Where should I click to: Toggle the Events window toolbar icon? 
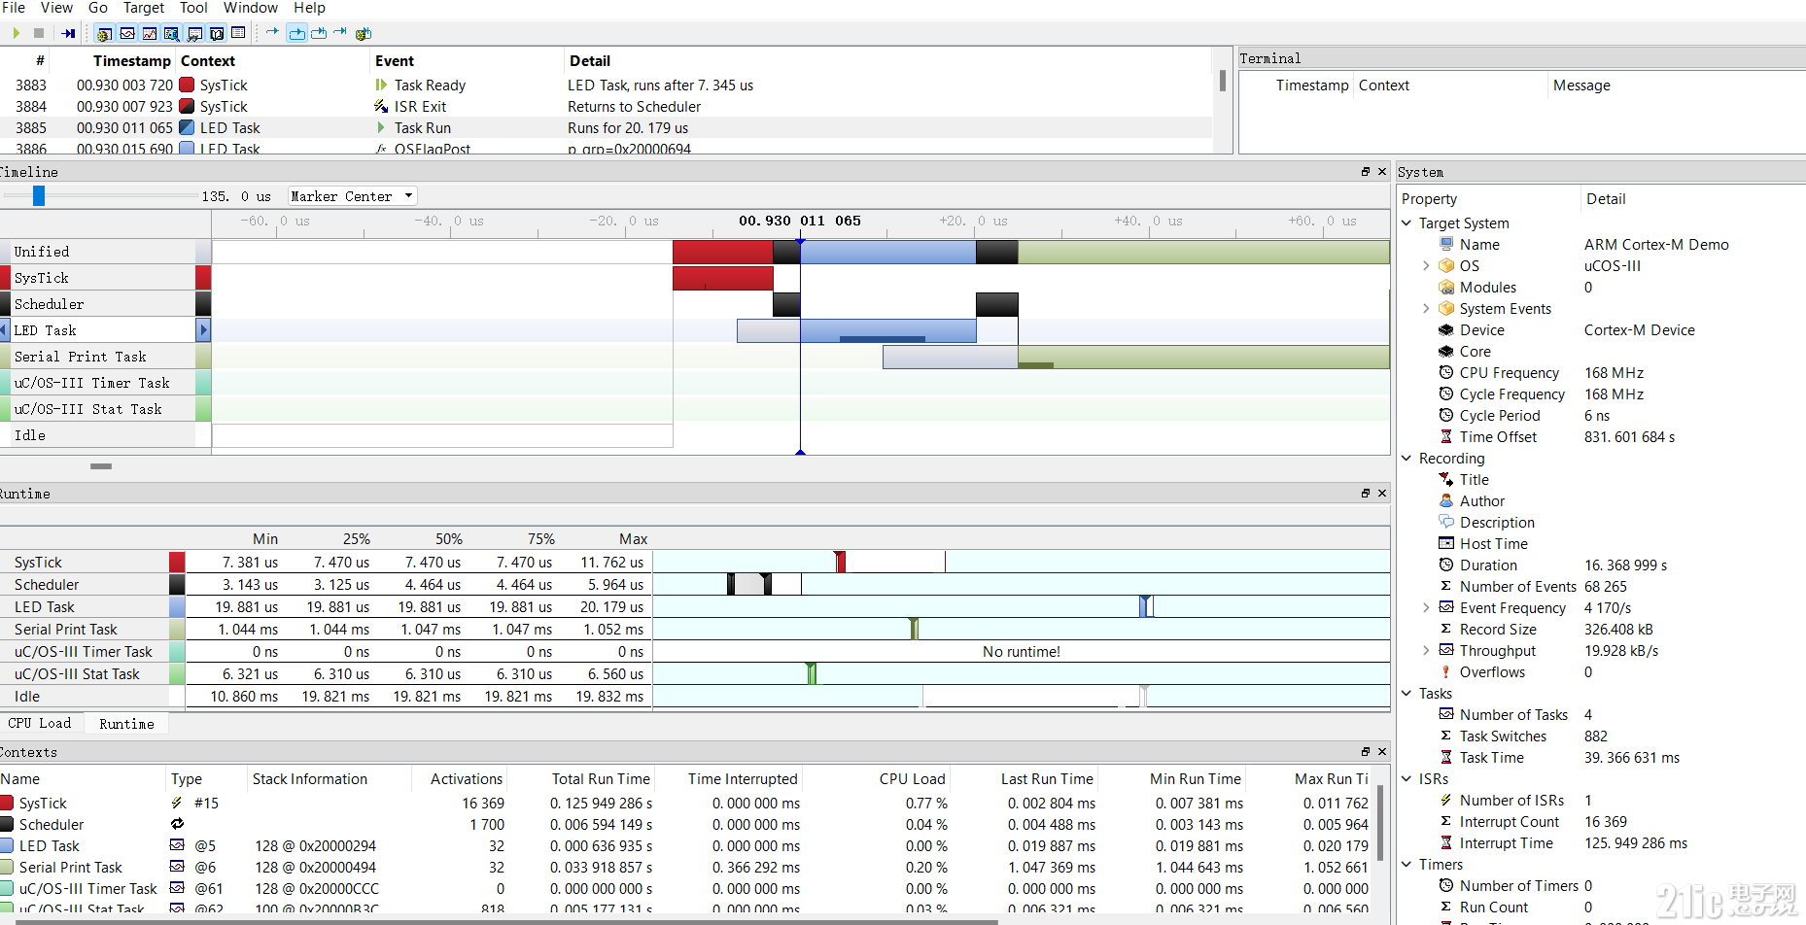click(x=104, y=34)
